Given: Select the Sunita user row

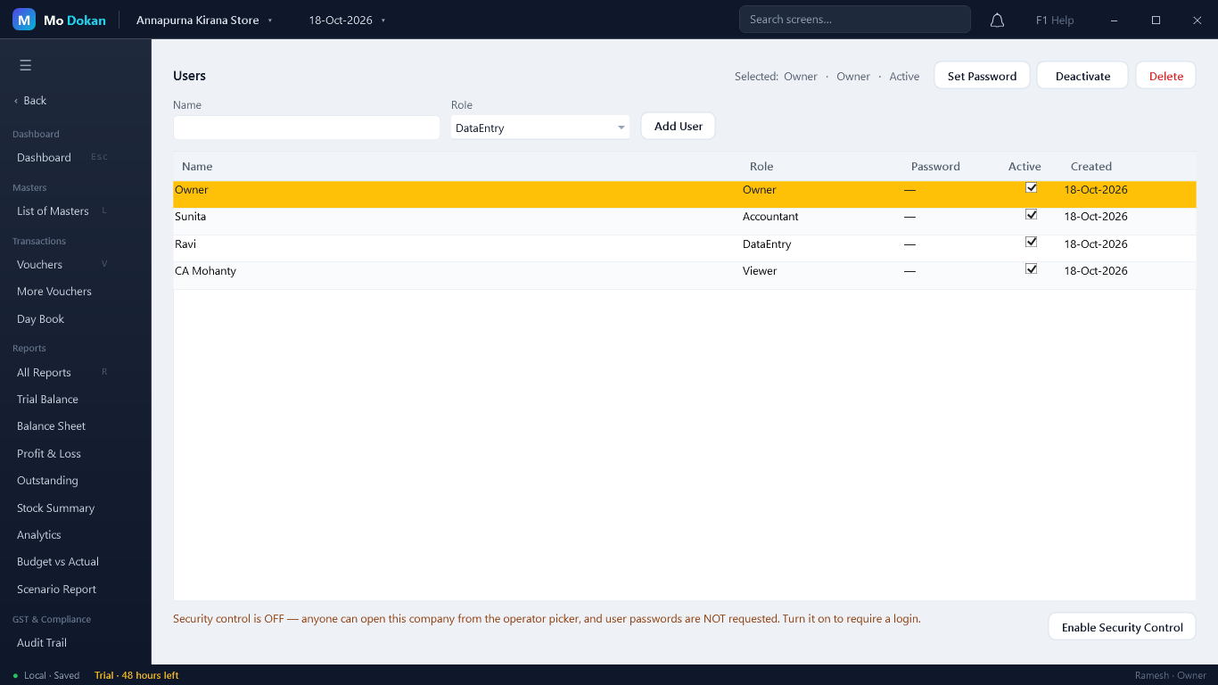Looking at the screenshot, I should tap(685, 221).
